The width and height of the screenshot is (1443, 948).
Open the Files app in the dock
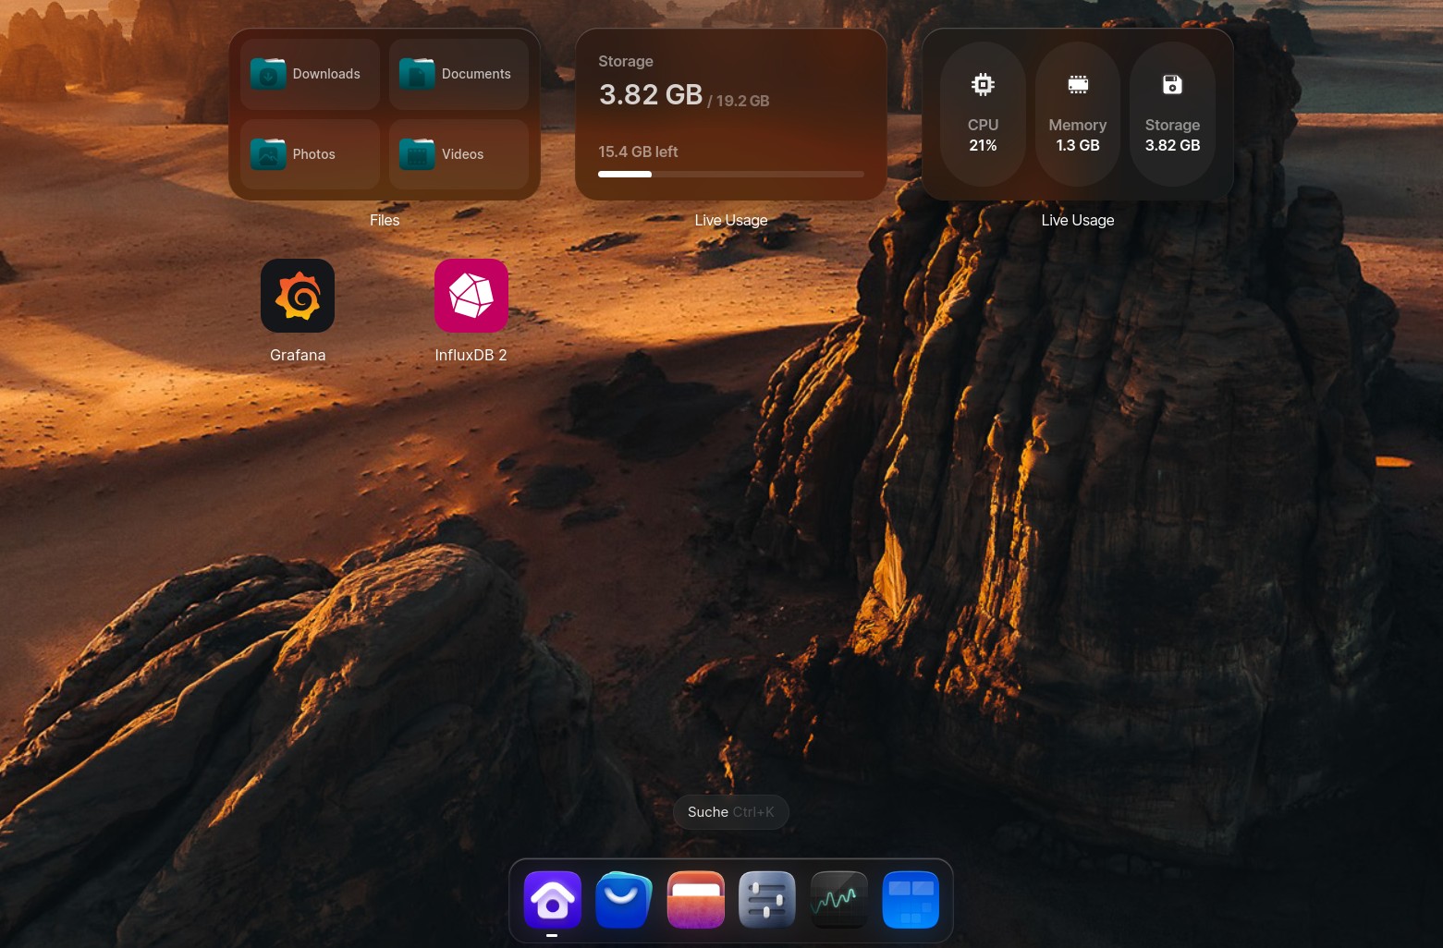(695, 899)
